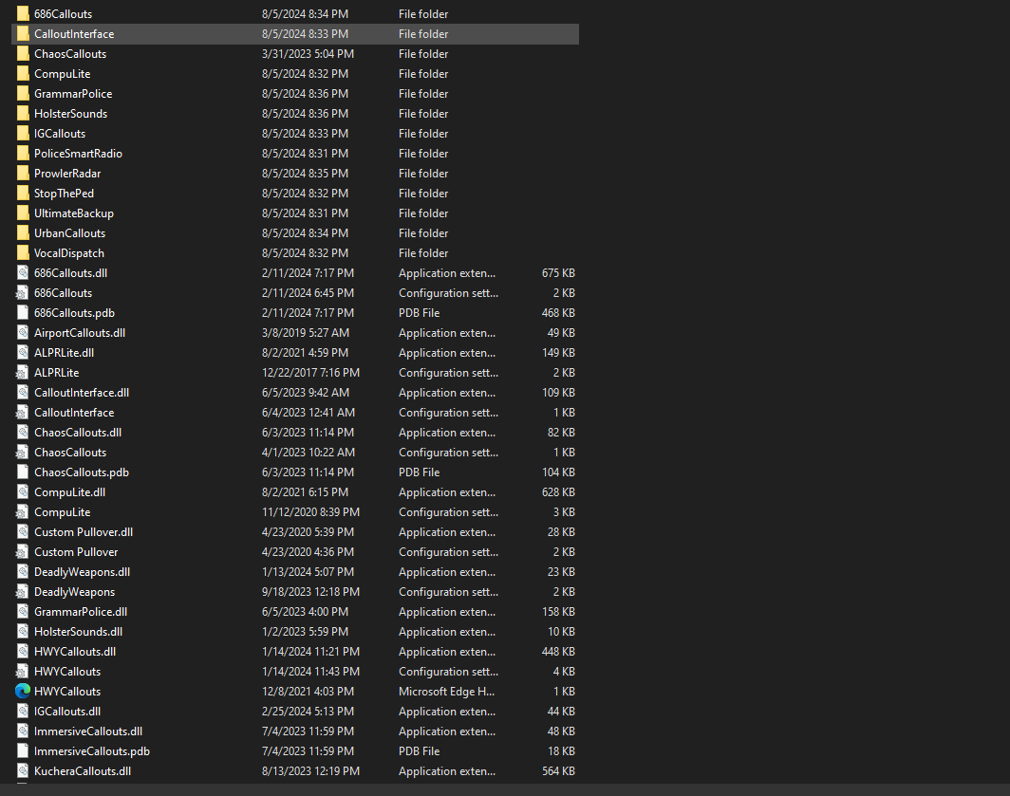The height and width of the screenshot is (796, 1010).
Task: Click the CompuLite.dll file icon
Action: [x=23, y=492]
